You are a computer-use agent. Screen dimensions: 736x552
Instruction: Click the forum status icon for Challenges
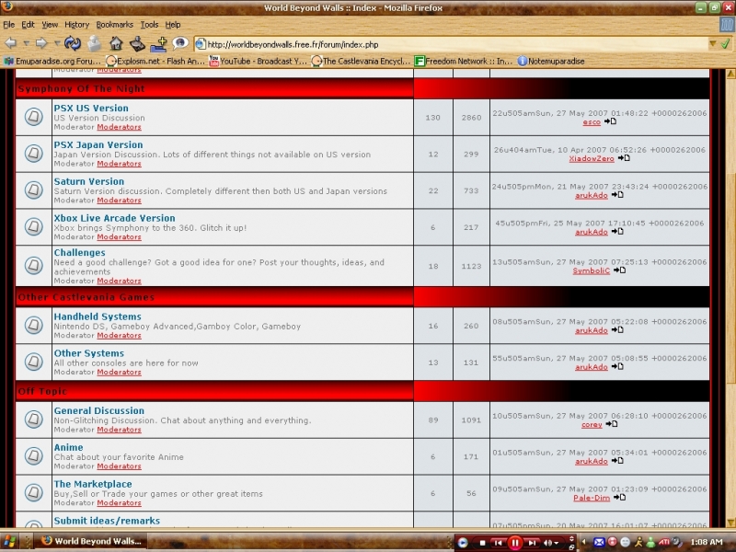click(x=33, y=266)
